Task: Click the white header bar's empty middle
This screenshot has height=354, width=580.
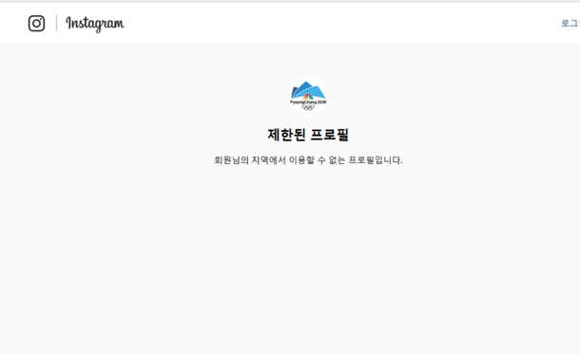Action: 333,24
